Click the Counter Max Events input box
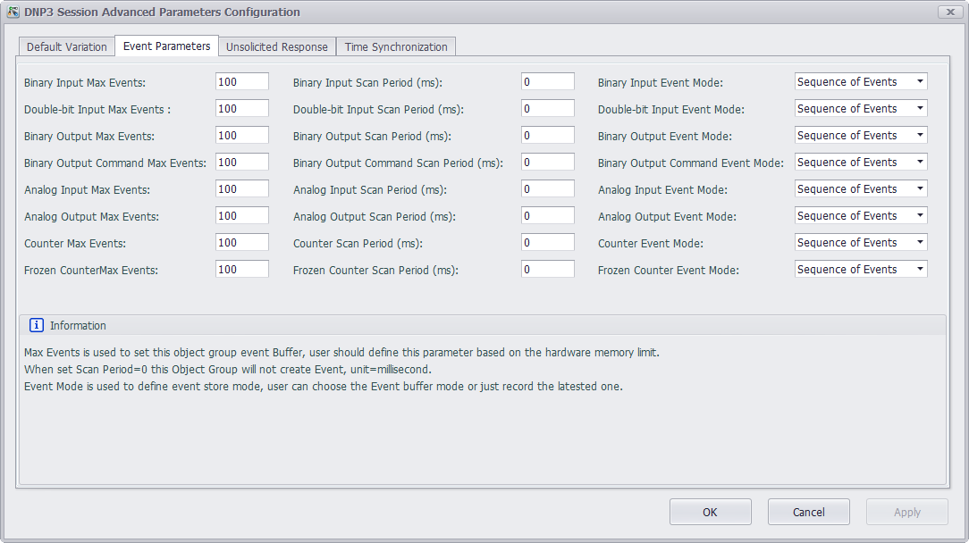The height and width of the screenshot is (543, 969). point(241,243)
